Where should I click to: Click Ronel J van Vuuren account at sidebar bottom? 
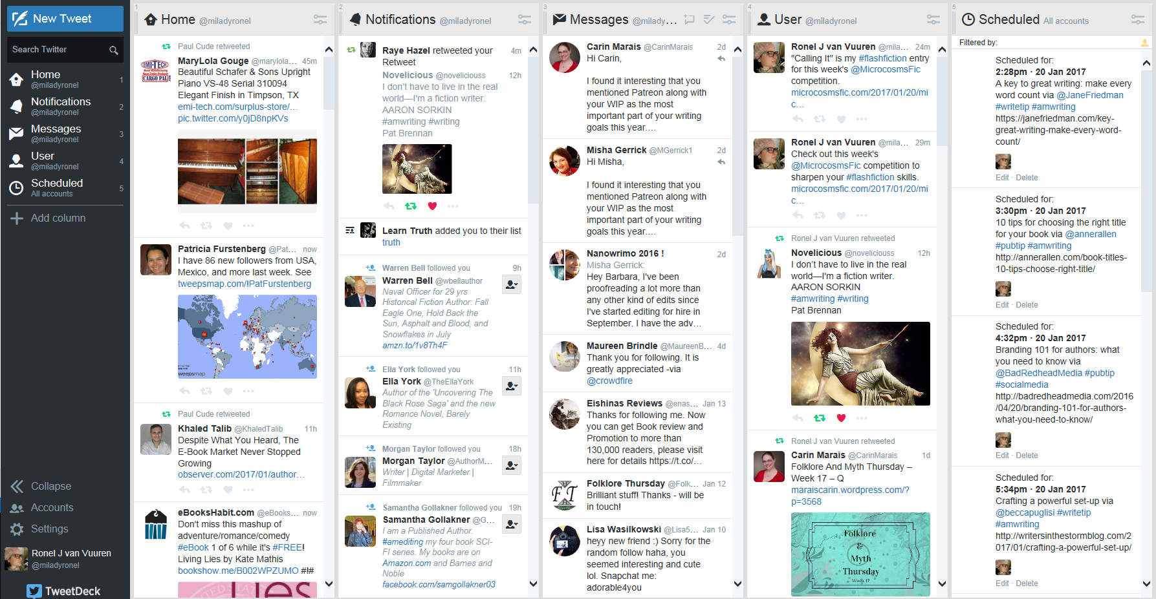point(60,559)
